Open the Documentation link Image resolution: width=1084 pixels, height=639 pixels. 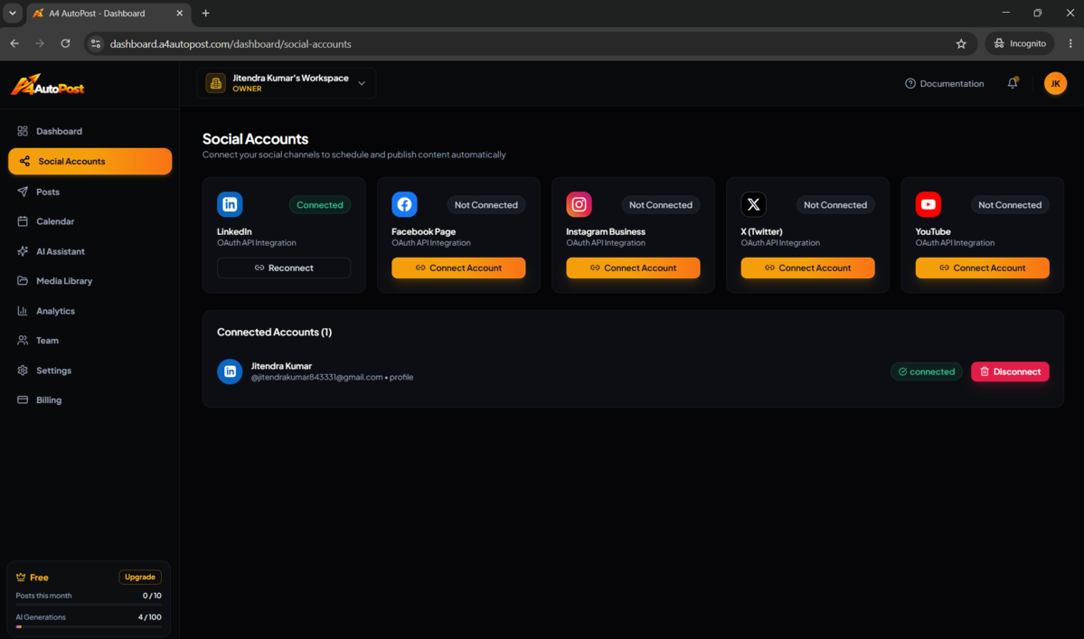click(945, 83)
